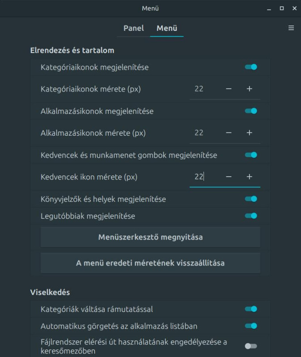Open the hamburger menu in the header

click(x=291, y=28)
